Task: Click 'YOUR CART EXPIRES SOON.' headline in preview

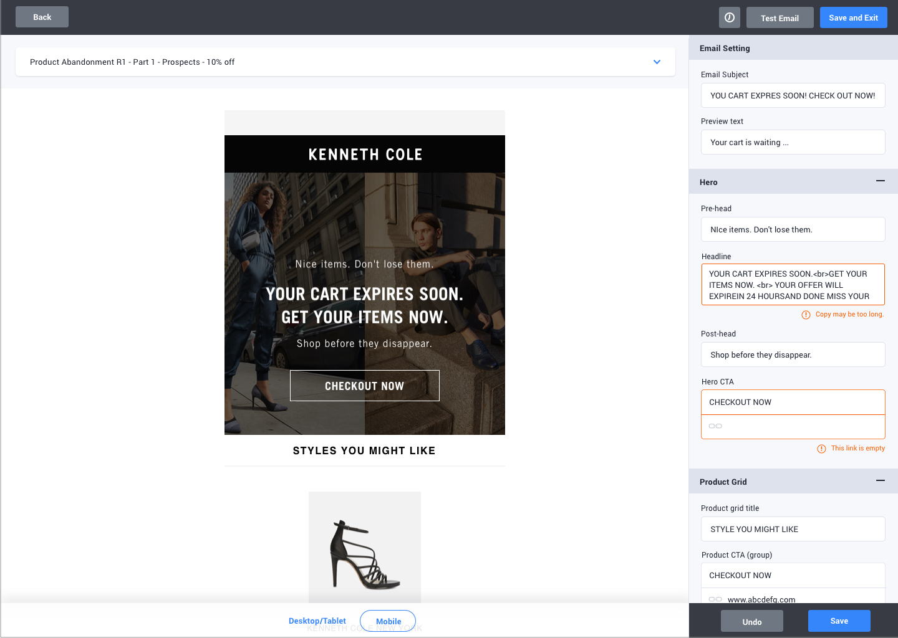Action: click(x=365, y=294)
